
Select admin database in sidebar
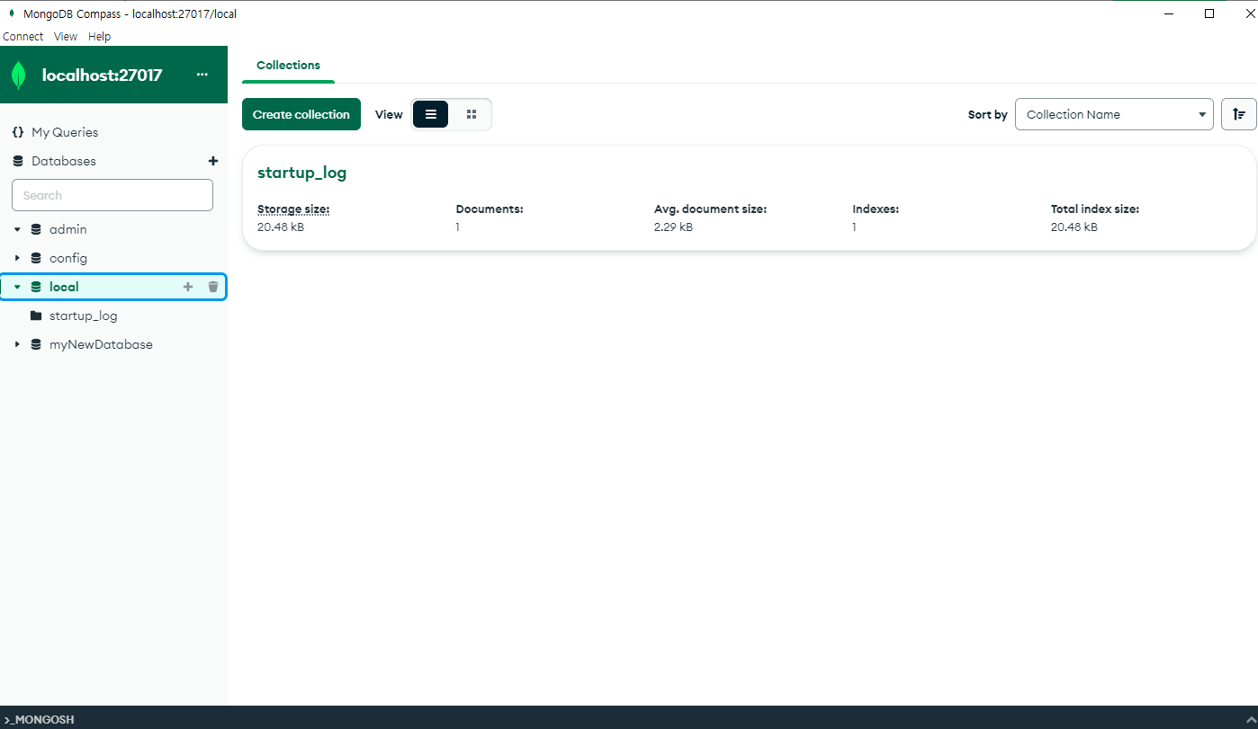(x=68, y=229)
